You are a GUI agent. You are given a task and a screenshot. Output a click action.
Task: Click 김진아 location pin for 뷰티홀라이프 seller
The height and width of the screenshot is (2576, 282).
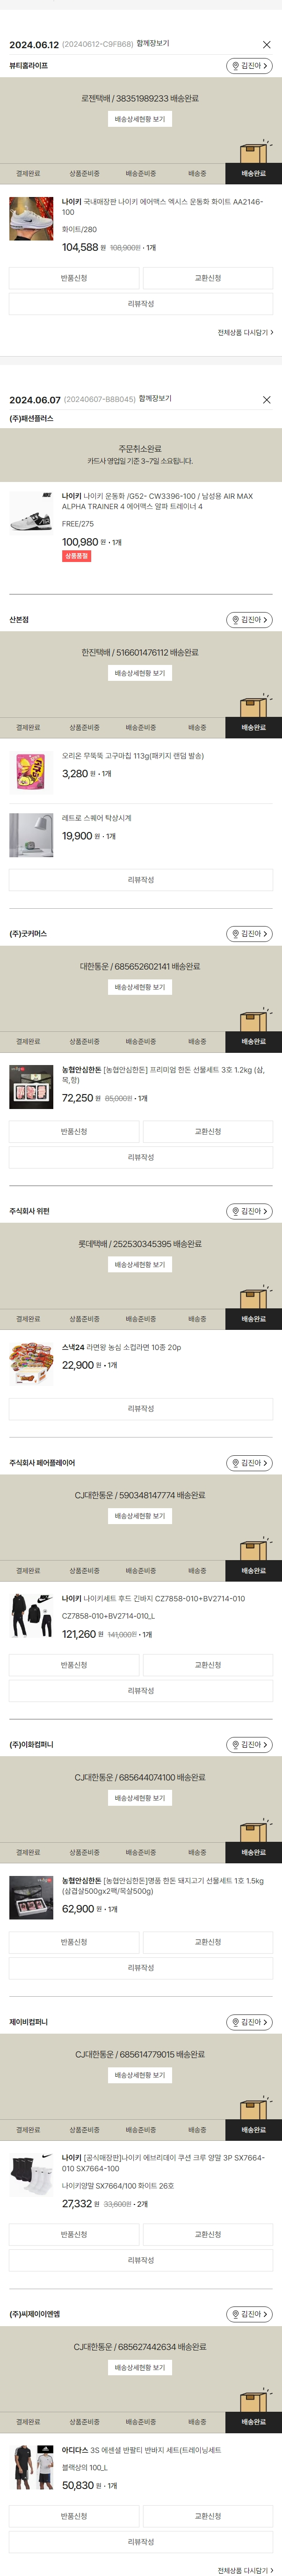(249, 66)
